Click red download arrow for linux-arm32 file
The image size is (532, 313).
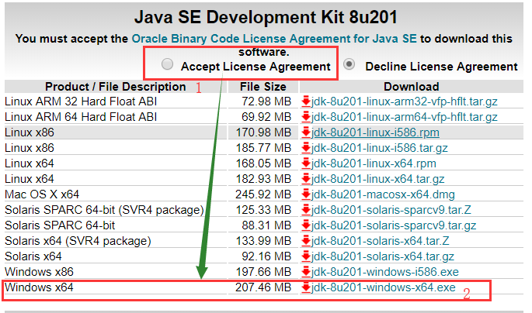pos(306,101)
